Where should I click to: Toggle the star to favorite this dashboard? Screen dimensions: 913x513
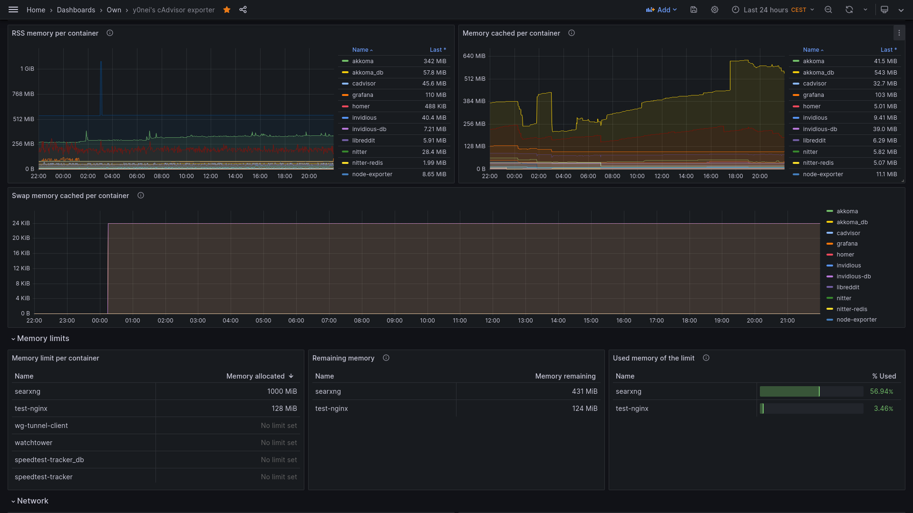(227, 9)
